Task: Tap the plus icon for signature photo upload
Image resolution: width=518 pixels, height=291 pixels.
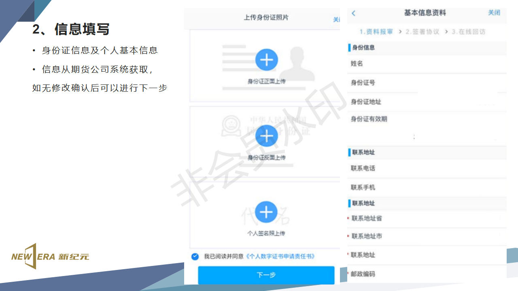Action: [x=266, y=212]
